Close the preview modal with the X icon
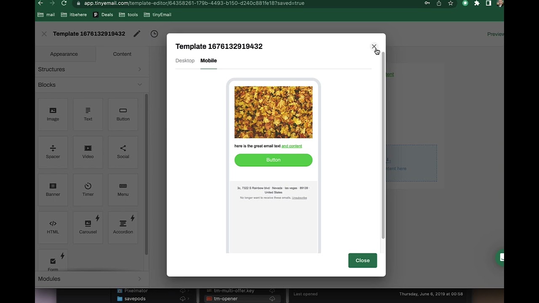Screen dimensions: 539x303 [374, 46]
